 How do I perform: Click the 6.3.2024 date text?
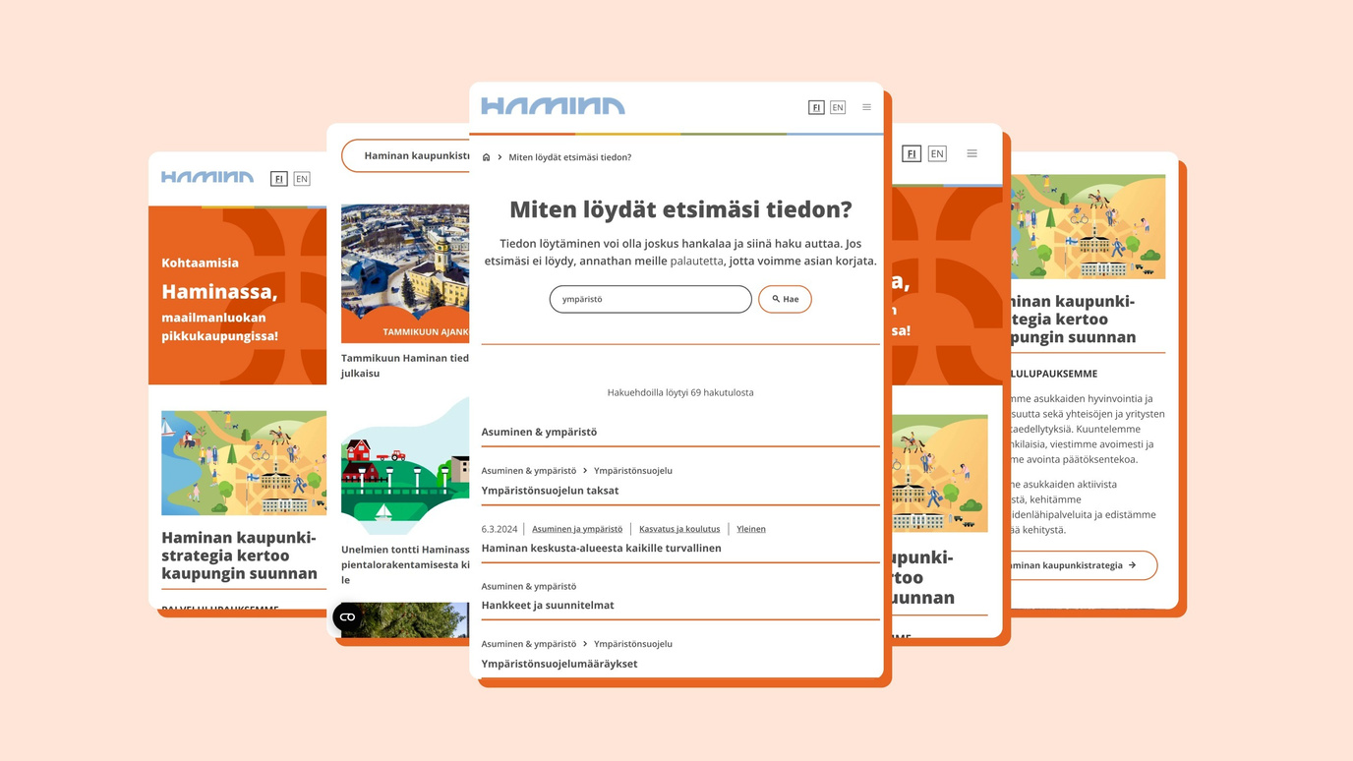point(500,529)
